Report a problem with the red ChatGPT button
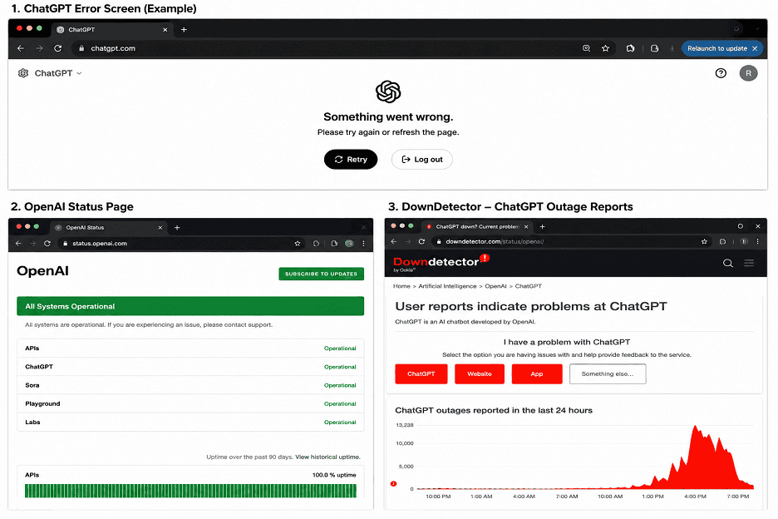Viewport: 778px width, 519px height. (x=421, y=374)
